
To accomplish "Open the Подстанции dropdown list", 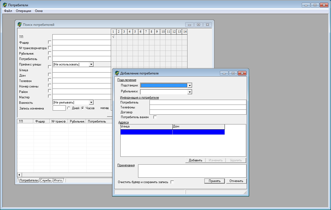I will tap(190, 85).
